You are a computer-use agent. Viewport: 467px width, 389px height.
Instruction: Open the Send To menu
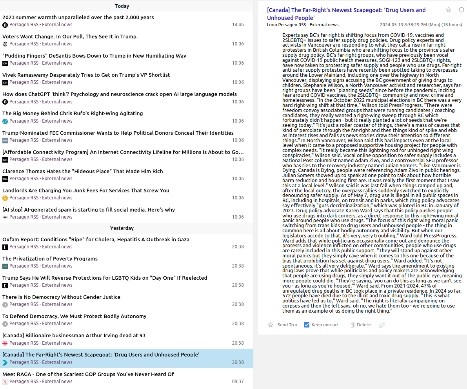287,325
